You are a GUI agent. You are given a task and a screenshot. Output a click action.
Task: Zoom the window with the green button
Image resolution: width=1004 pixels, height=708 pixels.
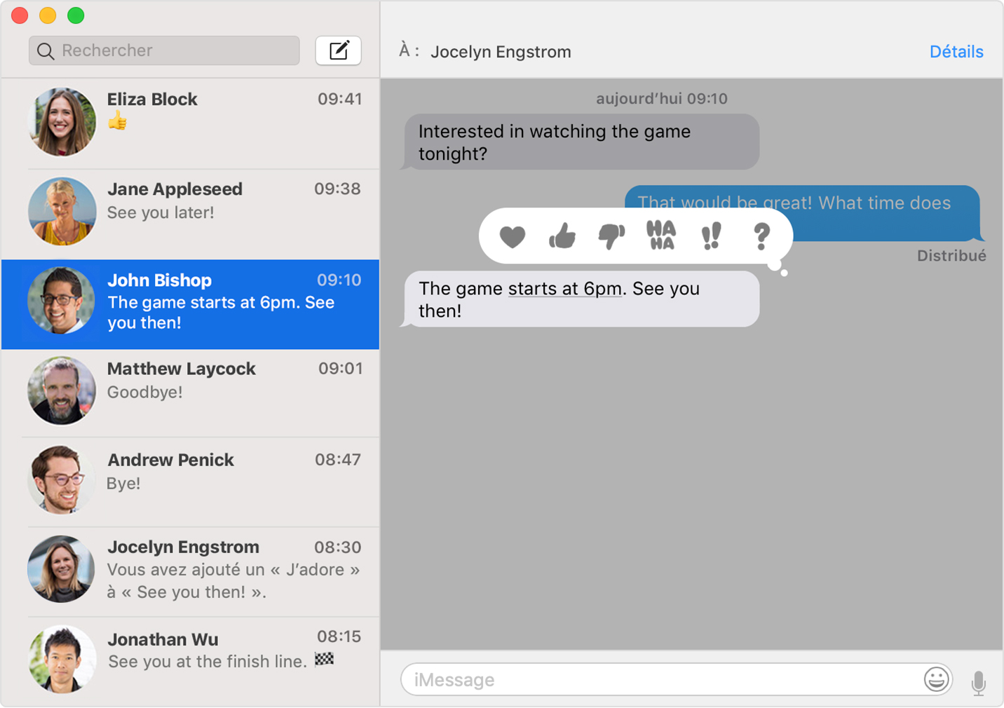coord(76,15)
